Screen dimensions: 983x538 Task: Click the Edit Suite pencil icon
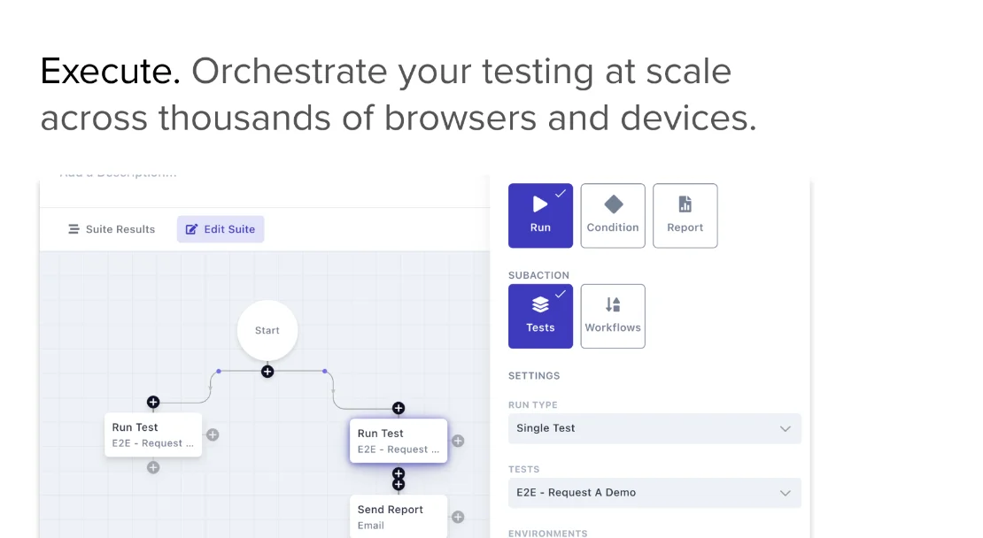[x=191, y=229]
